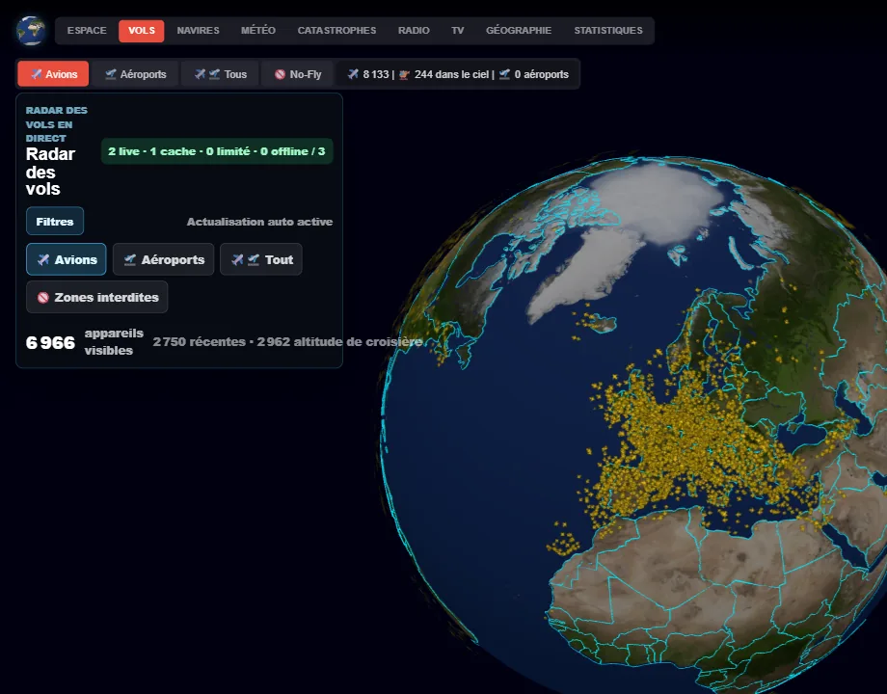The width and height of the screenshot is (887, 694).
Task: Click the 0 aéroports stat
Action: coord(533,74)
